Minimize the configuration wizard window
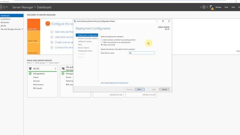Screen dimensions: 240x135 point(157,21)
